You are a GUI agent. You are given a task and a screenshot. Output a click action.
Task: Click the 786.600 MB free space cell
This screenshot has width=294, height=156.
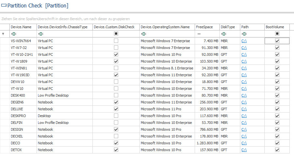(x=207, y=129)
